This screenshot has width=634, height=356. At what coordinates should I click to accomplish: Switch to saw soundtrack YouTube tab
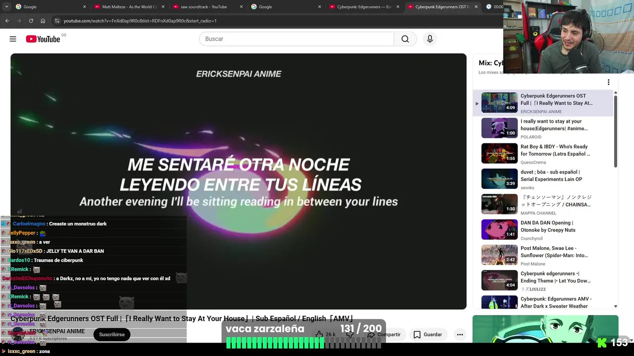click(207, 7)
